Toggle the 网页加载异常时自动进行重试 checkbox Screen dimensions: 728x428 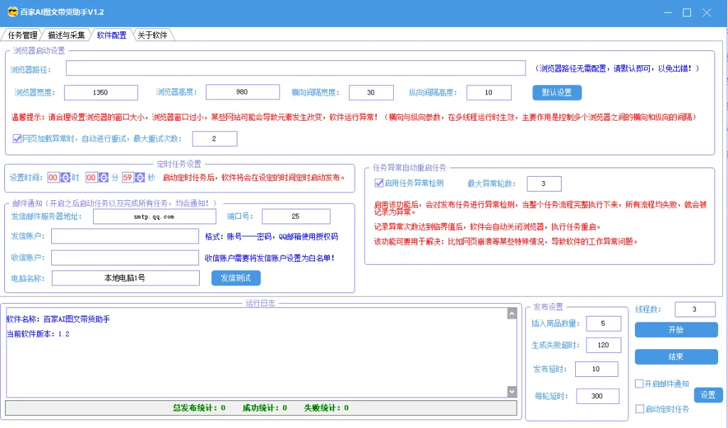pyautogui.click(x=17, y=138)
